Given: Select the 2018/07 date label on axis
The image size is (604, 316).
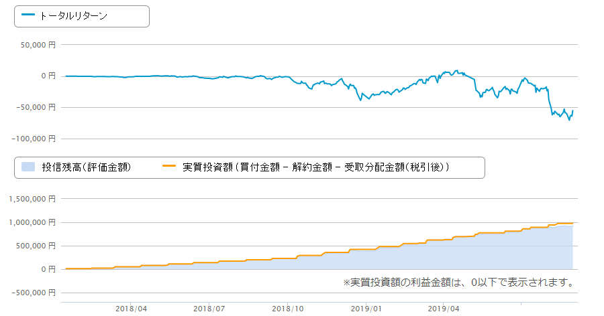Looking at the screenshot, I should 209,309.
